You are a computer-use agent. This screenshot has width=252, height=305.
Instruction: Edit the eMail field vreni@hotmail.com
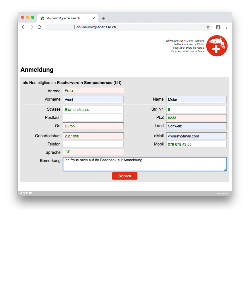tap(196, 136)
